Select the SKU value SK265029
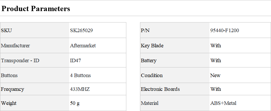Image resolution: width=271 pixels, height=111 pixels. [x=81, y=30]
